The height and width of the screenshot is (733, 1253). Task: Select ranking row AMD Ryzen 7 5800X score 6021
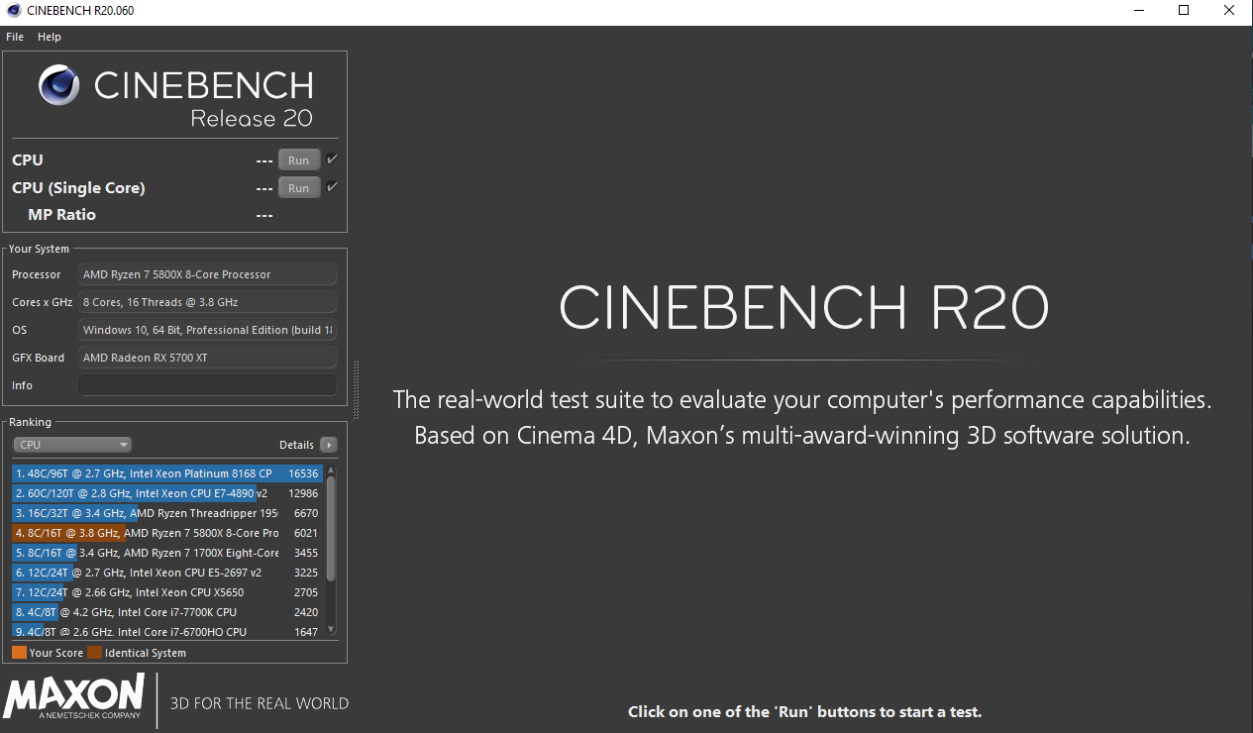pyautogui.click(x=167, y=533)
